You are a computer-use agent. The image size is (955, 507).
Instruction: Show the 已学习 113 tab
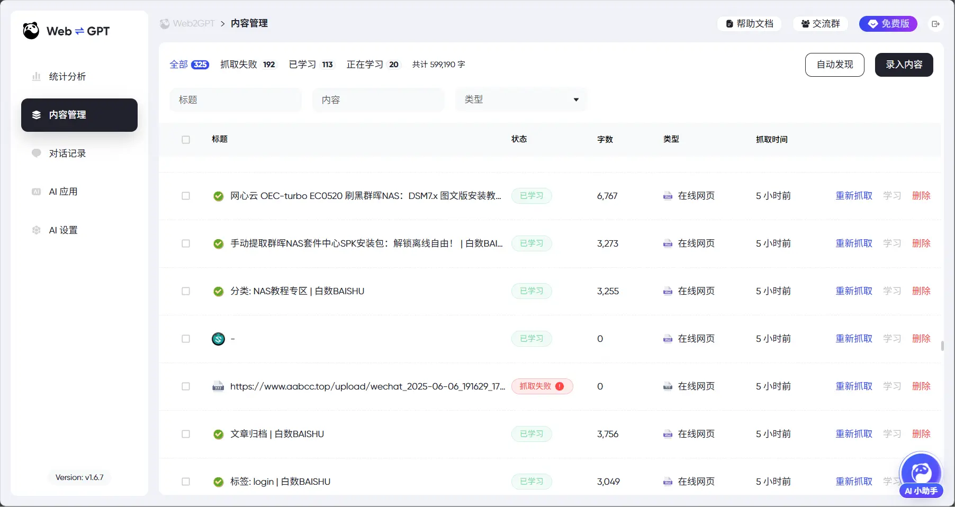pos(311,65)
